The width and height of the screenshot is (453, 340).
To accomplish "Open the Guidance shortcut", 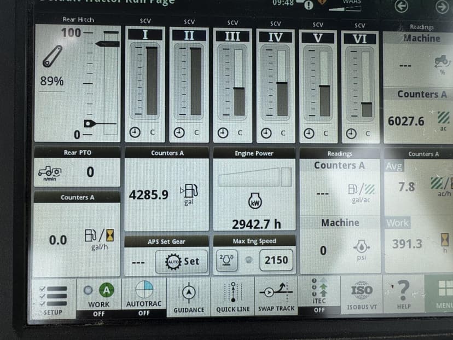I will pyautogui.click(x=189, y=297).
